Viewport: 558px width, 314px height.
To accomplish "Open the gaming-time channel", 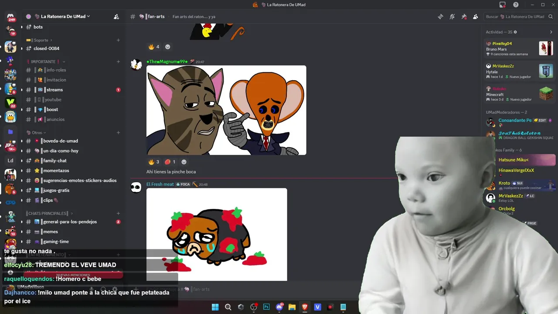I will [x=73, y=242].
